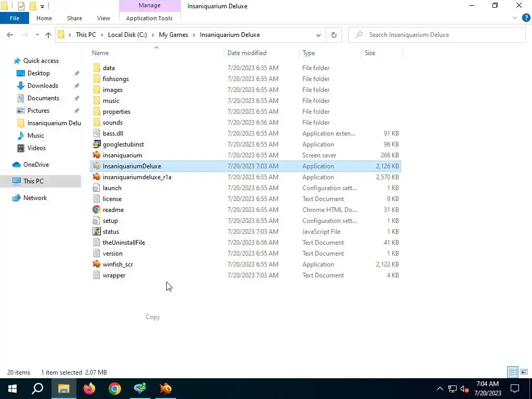This screenshot has height=399, width=532.
Task: Open the taskbar search magnifier
Action: (x=37, y=389)
